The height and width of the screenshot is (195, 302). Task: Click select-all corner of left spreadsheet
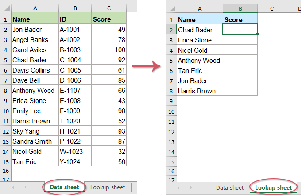(x=5, y=8)
